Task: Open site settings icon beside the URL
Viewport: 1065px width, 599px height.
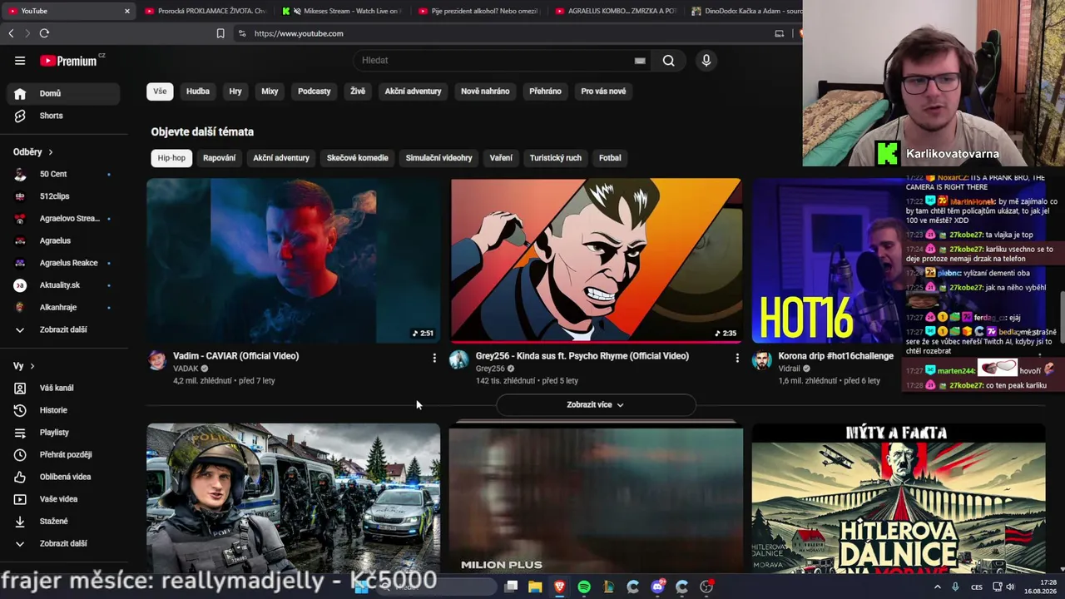Action: [241, 33]
